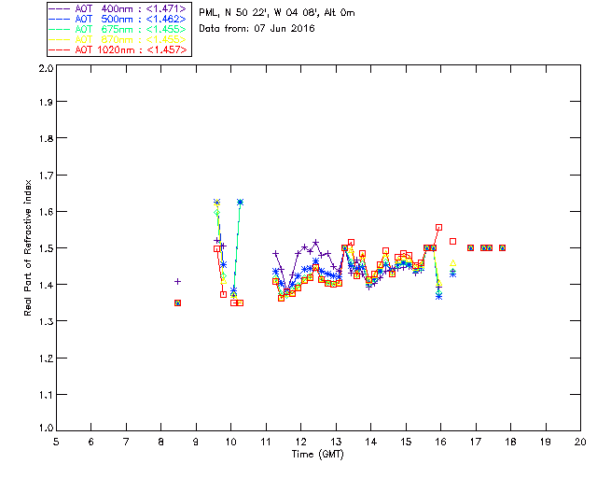
Task: Click the time axis tick label 12
Action: click(x=300, y=442)
